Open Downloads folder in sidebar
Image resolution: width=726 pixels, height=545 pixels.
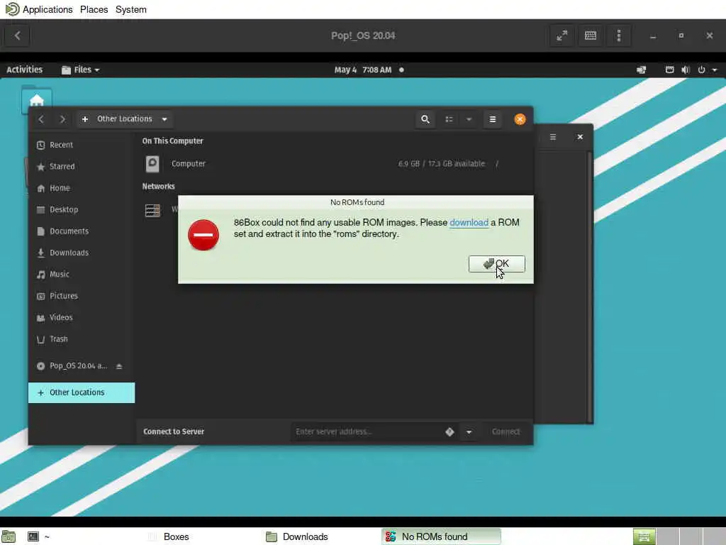click(x=82, y=253)
